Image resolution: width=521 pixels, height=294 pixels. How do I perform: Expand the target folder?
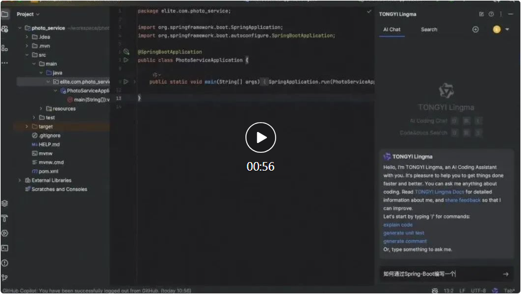(x=27, y=126)
